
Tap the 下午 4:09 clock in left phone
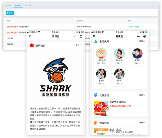[56, 32]
